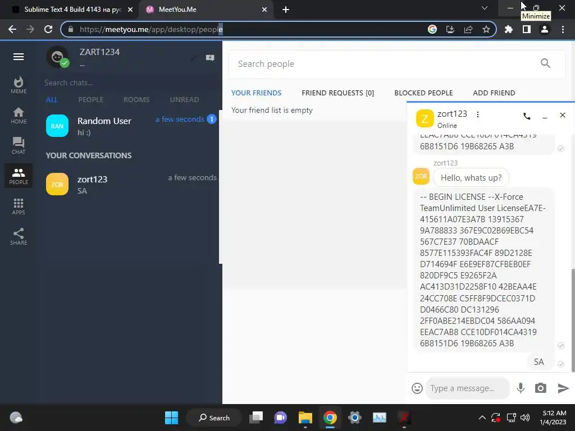Share this page from address bar
The height and width of the screenshot is (431, 575).
pyautogui.click(x=468, y=29)
